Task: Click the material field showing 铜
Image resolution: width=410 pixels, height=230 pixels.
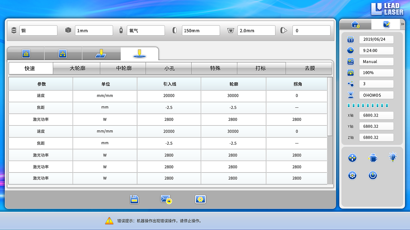Action: coord(38,31)
